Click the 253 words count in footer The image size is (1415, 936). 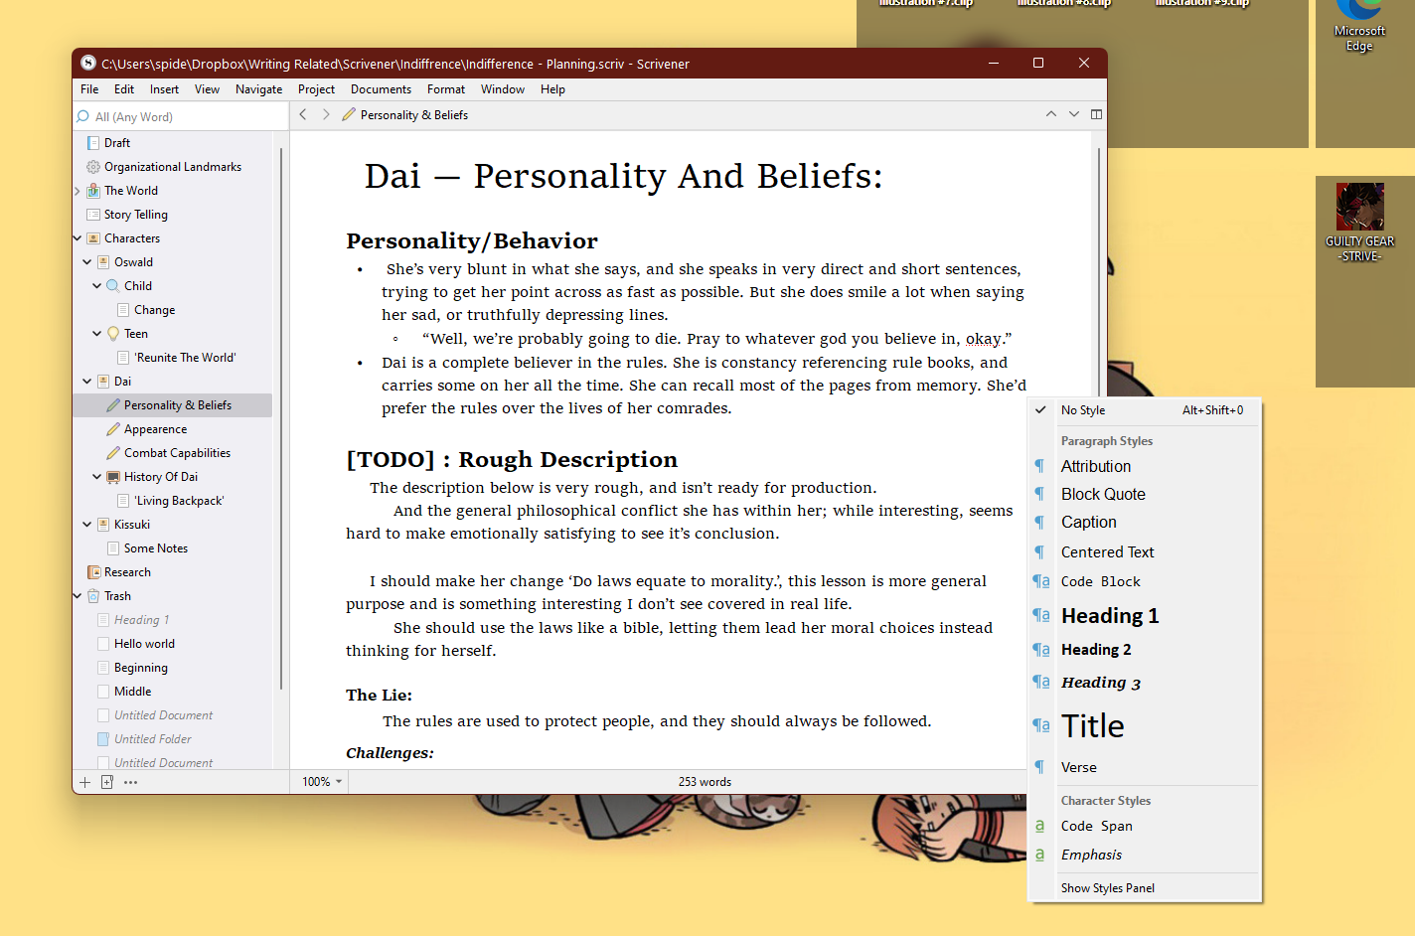coord(705,782)
